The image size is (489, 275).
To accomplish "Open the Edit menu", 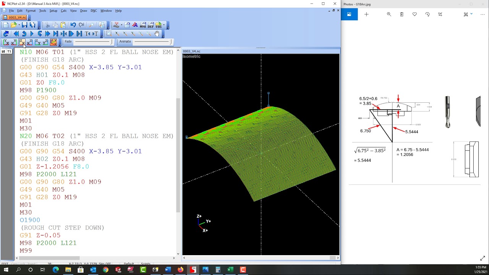I will click(20, 11).
